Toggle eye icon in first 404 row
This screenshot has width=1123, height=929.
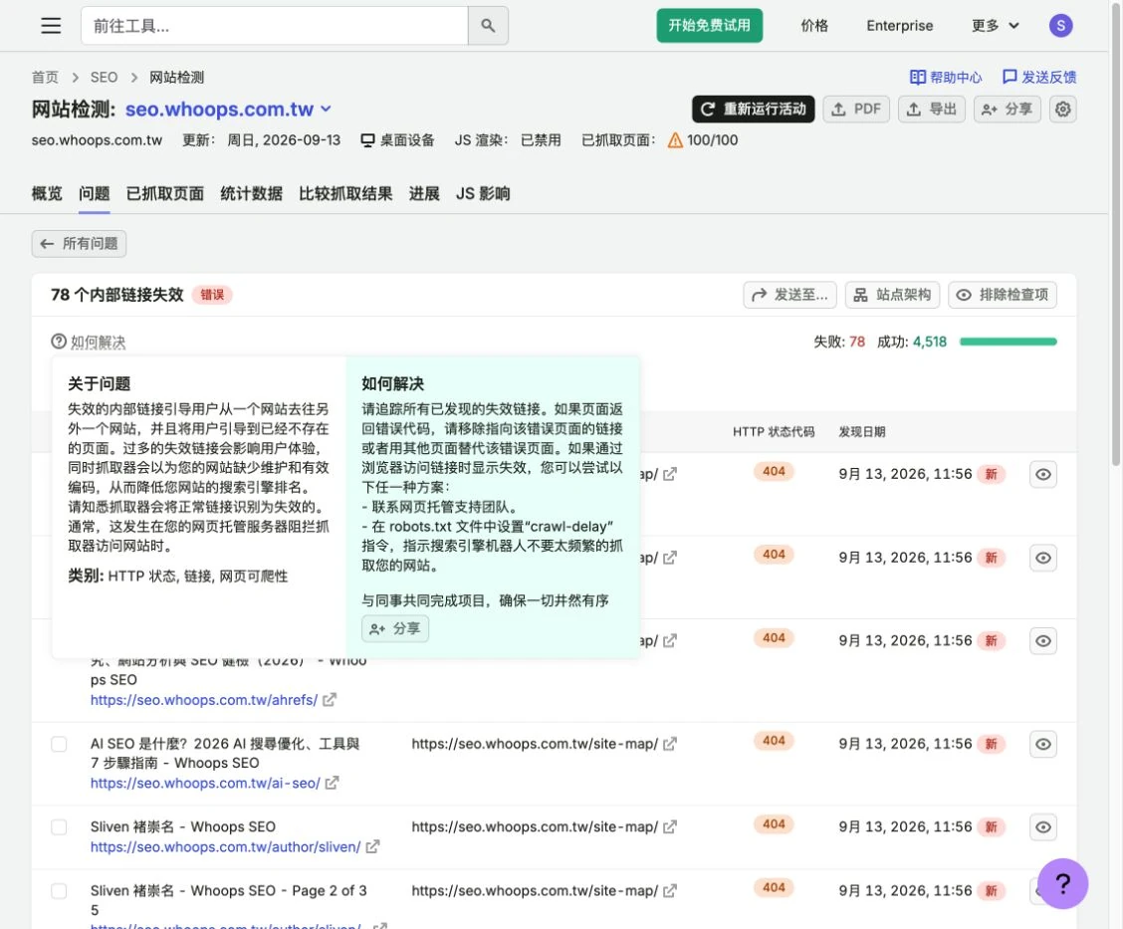pos(1042,474)
